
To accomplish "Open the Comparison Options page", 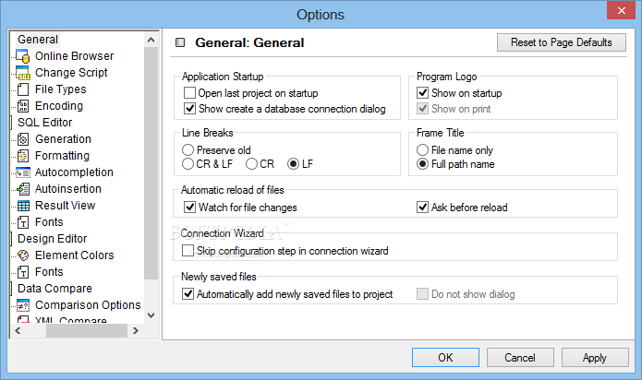I will [88, 305].
